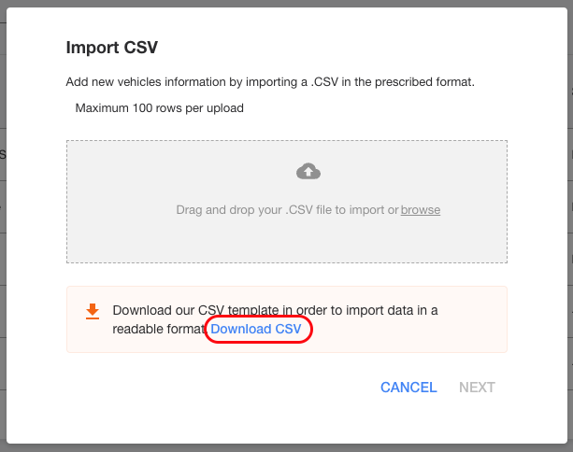This screenshot has width=573, height=452.
Task: Click empty dialog space left of CANCEL
Action: [220, 388]
